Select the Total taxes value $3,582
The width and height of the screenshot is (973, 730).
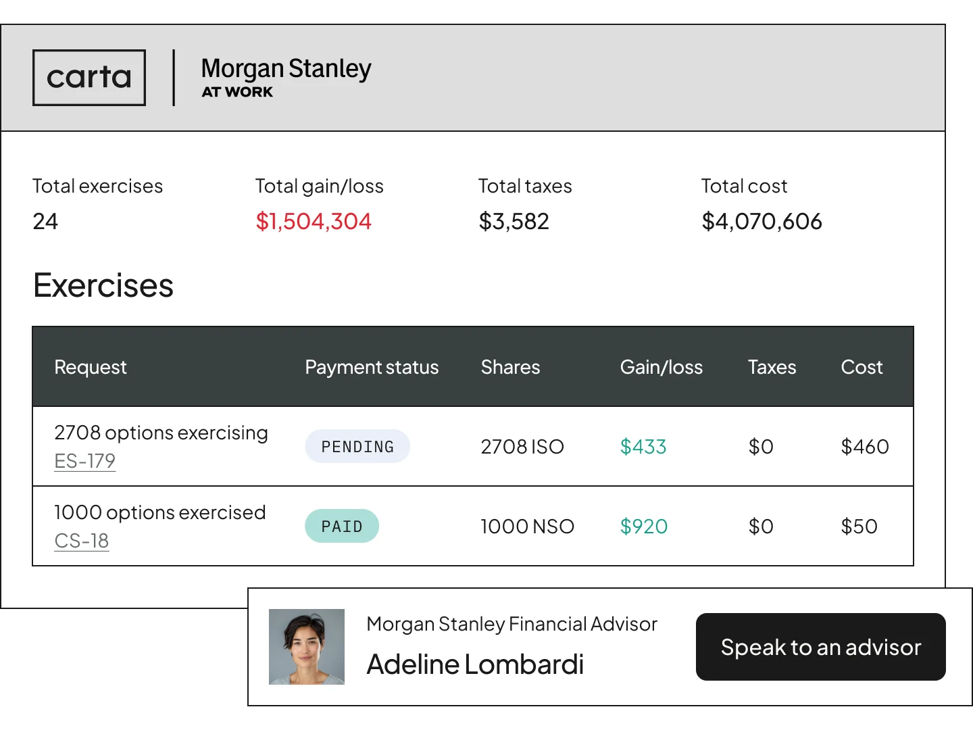(514, 221)
